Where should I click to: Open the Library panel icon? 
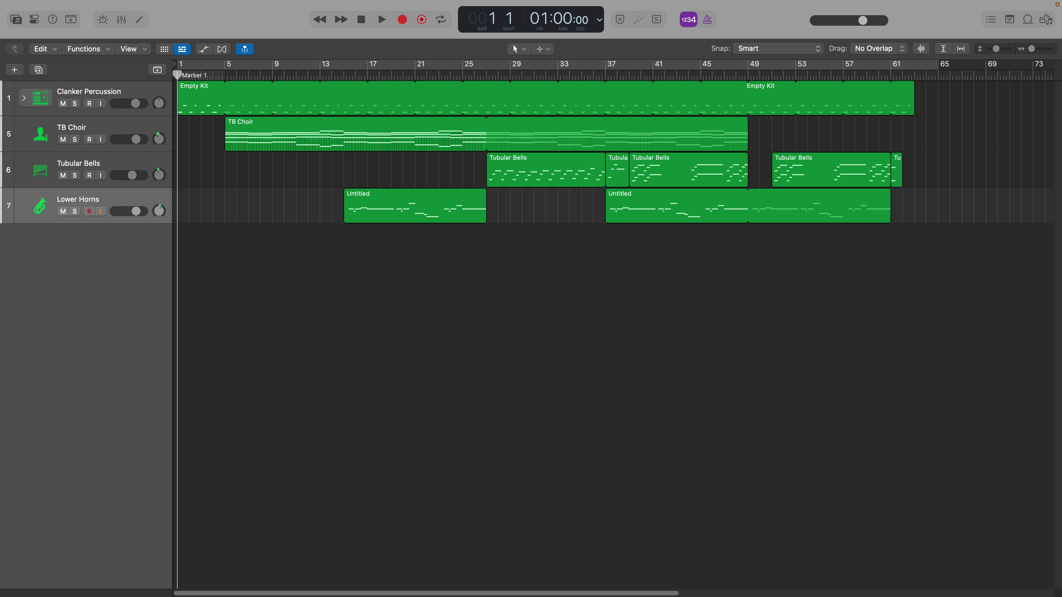pos(16,19)
